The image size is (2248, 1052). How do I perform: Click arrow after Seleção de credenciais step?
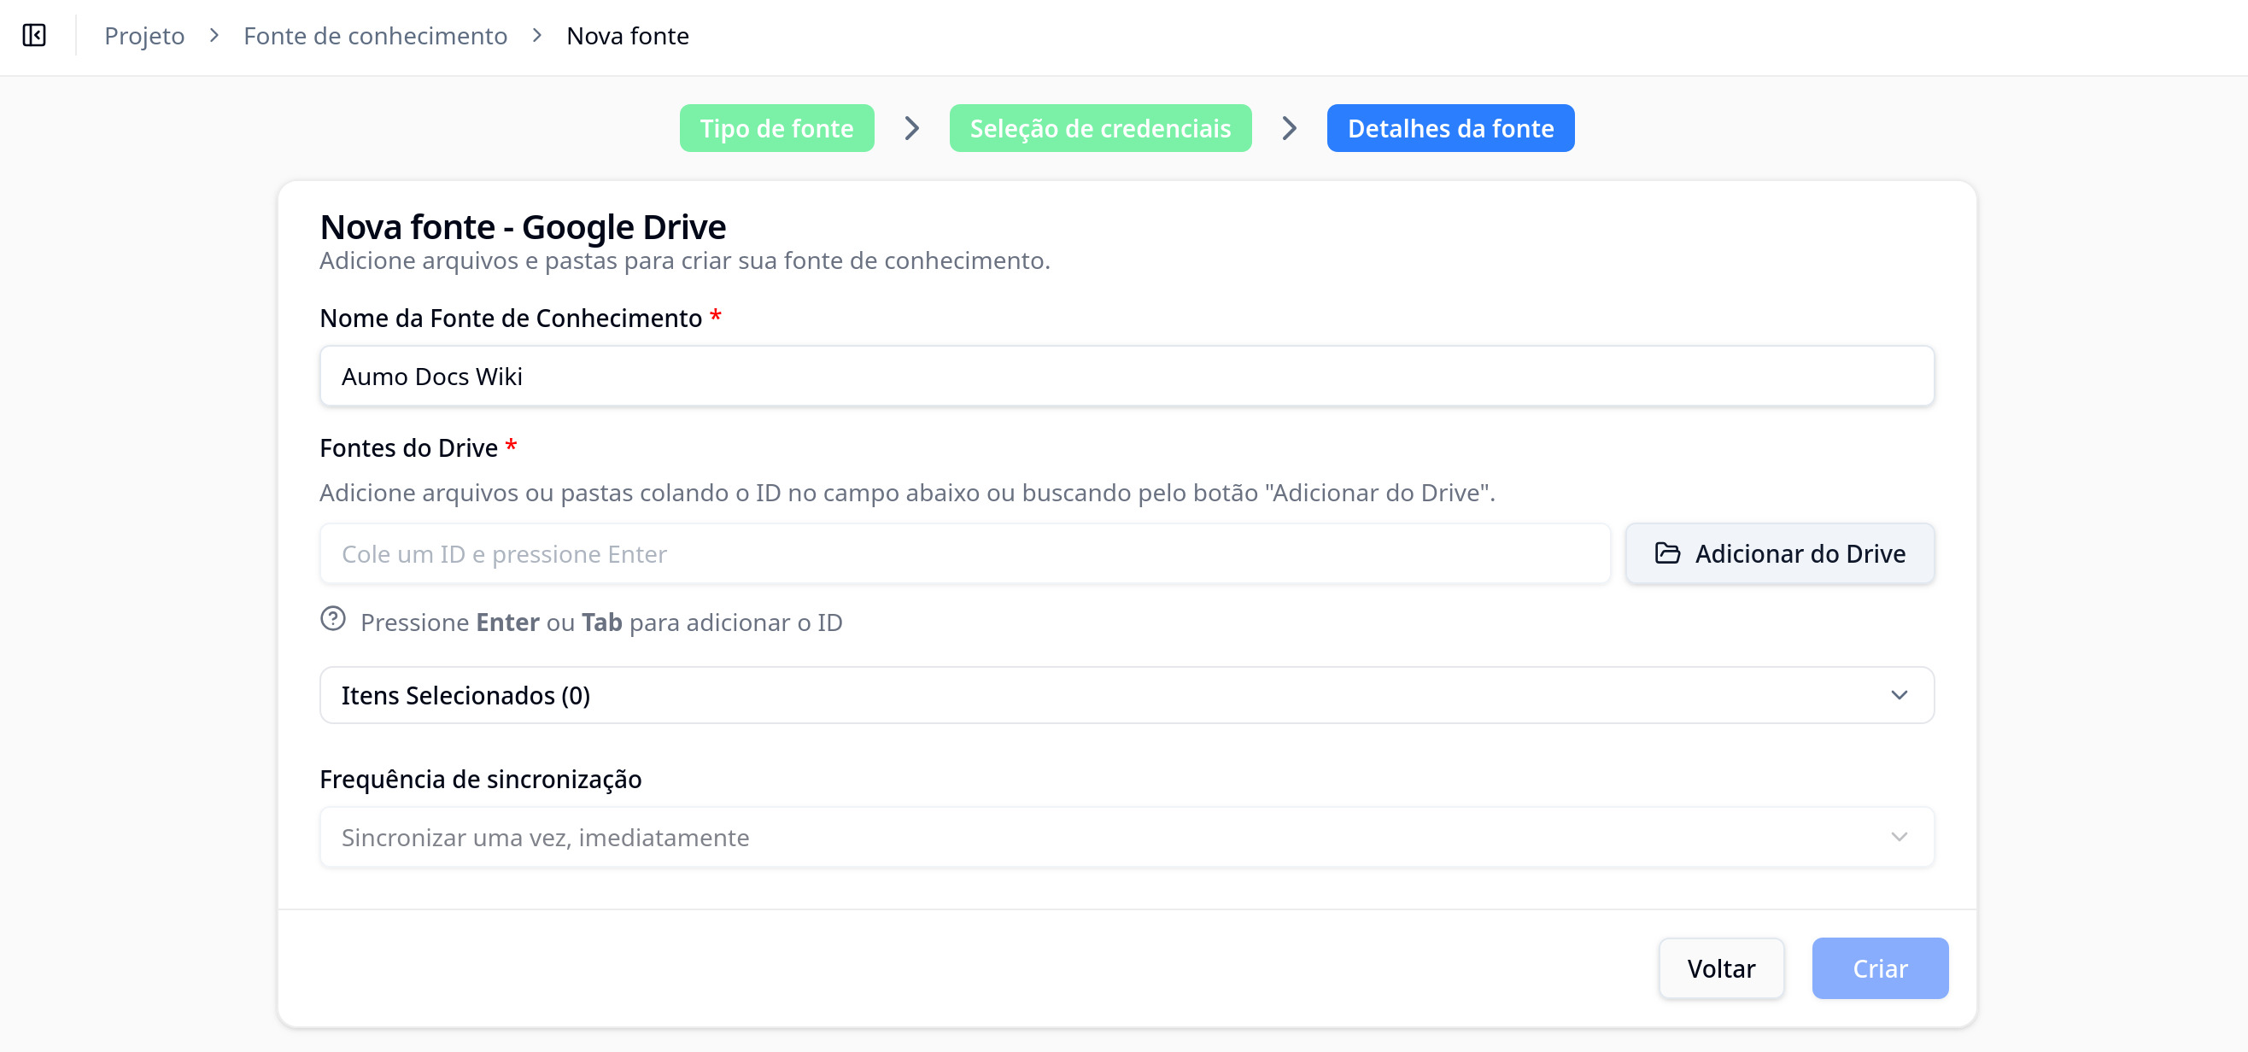pos(1289,128)
